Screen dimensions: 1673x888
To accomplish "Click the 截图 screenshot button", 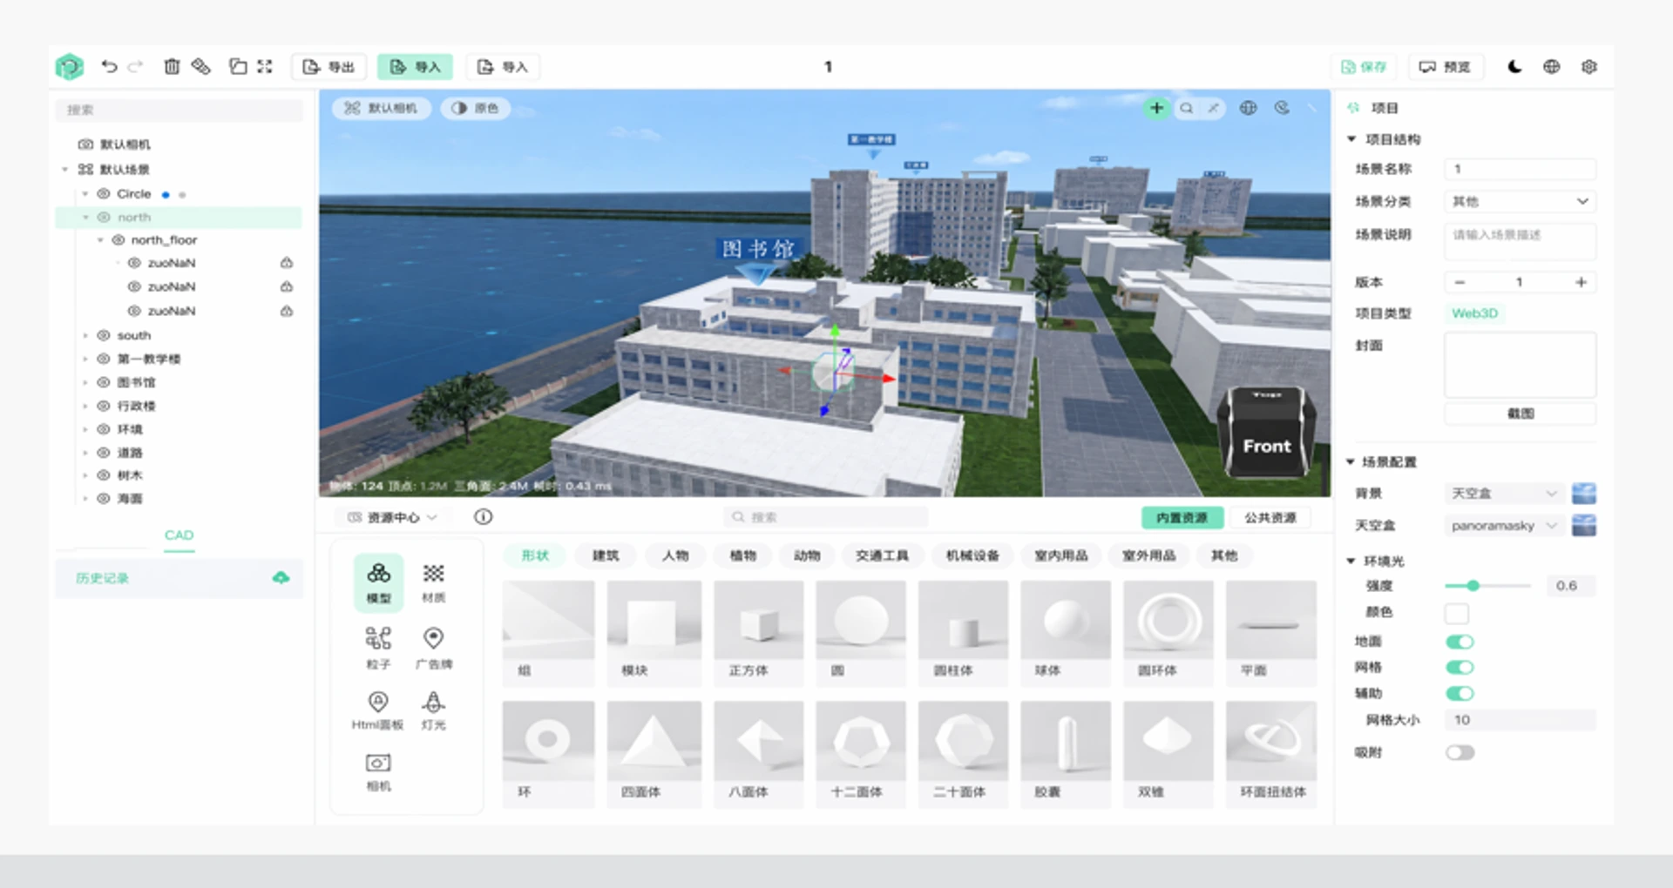I will pos(1520,414).
